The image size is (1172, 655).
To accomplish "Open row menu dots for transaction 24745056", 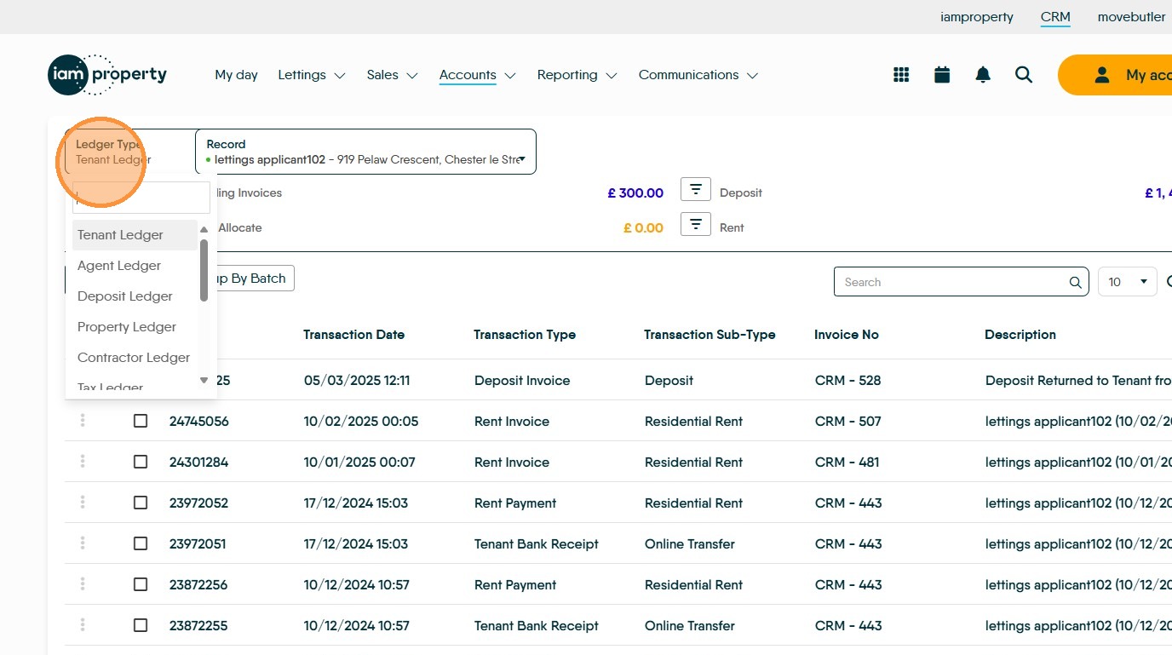I will [83, 421].
